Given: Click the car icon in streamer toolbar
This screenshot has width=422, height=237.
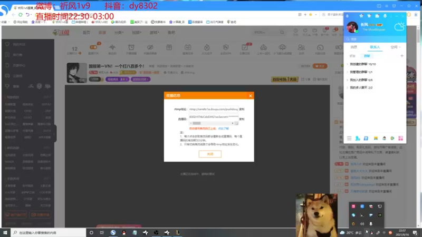Looking at the screenshot, I should 263,47.
